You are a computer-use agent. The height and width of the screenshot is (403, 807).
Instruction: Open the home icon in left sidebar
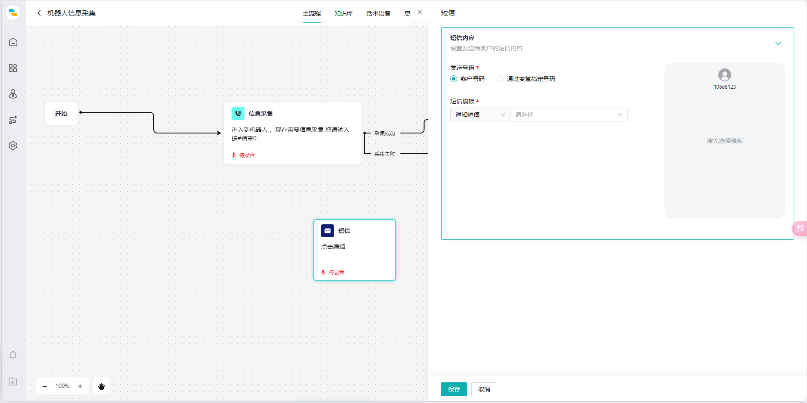coord(13,42)
